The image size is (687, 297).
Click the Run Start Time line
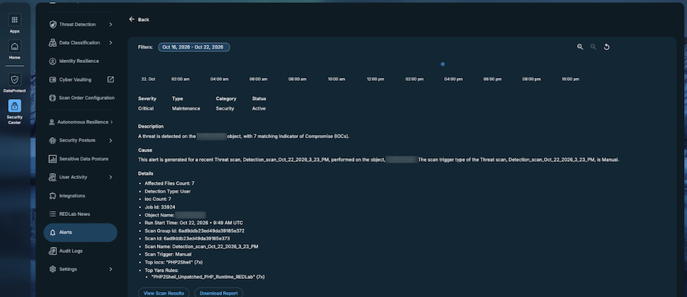coord(194,223)
